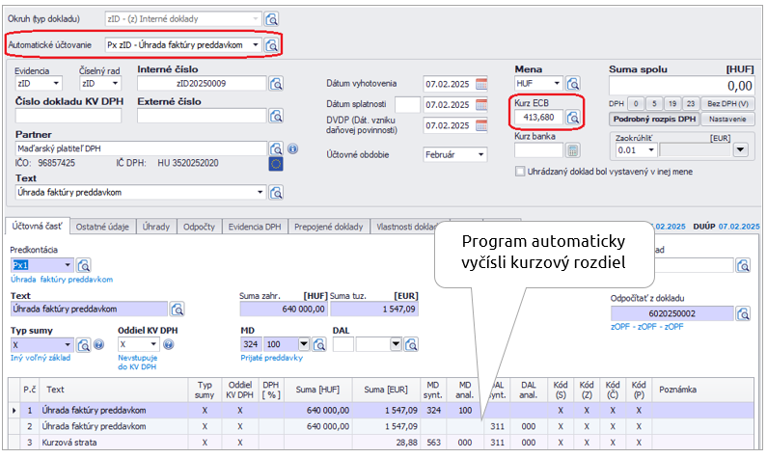Select the Bez DPH (V) rate button
The height and width of the screenshot is (458, 767).
(729, 103)
